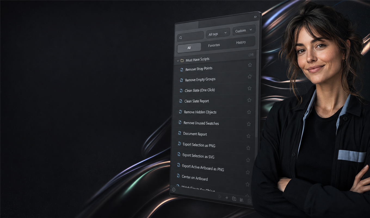The width and height of the screenshot is (370, 218).
Task: Collapse the Must Have Scripts folder chevron
Action: 178,61
